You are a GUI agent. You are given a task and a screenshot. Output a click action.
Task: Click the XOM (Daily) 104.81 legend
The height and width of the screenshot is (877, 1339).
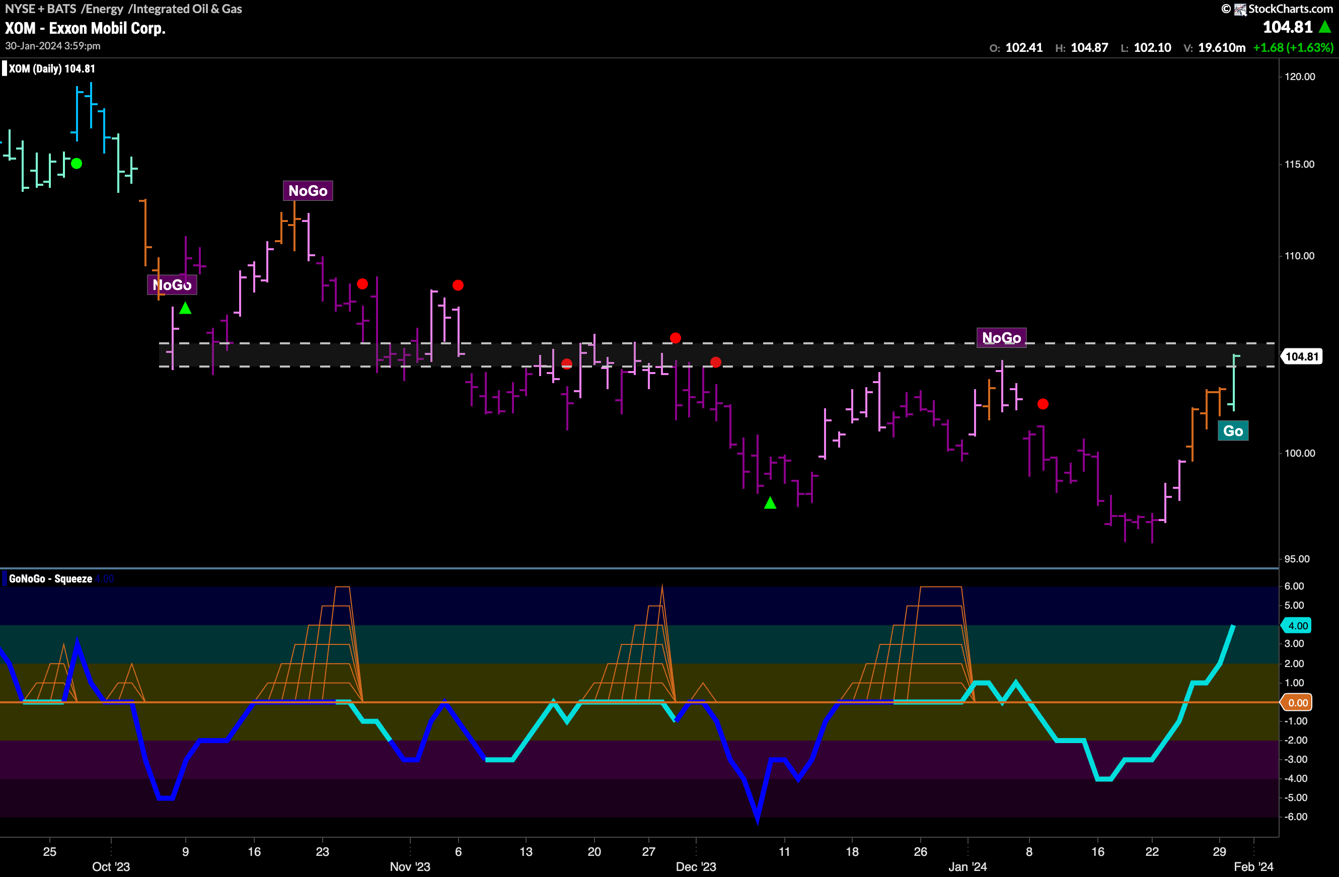click(52, 68)
